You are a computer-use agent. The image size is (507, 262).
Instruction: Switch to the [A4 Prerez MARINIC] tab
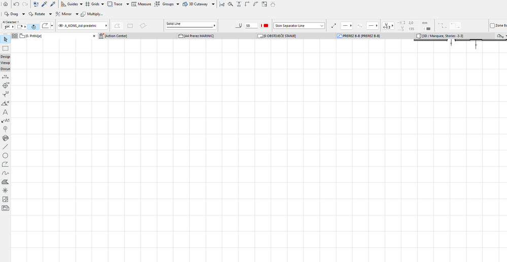click(217, 36)
